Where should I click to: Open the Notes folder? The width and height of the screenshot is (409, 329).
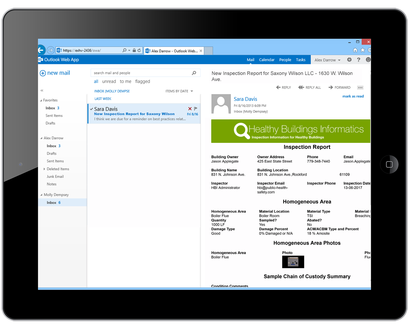[x=51, y=184]
